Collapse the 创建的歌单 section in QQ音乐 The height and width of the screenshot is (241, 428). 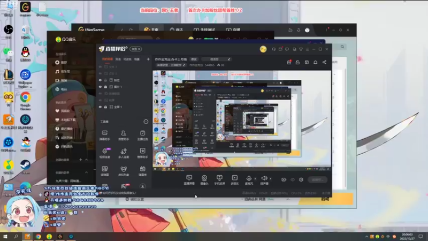pos(86,160)
